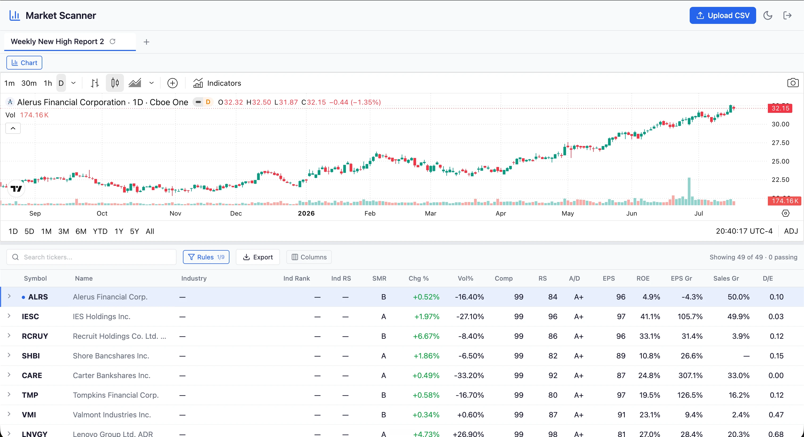Expand the ALRS row
Viewport: 804px width, 437px height.
coord(9,297)
